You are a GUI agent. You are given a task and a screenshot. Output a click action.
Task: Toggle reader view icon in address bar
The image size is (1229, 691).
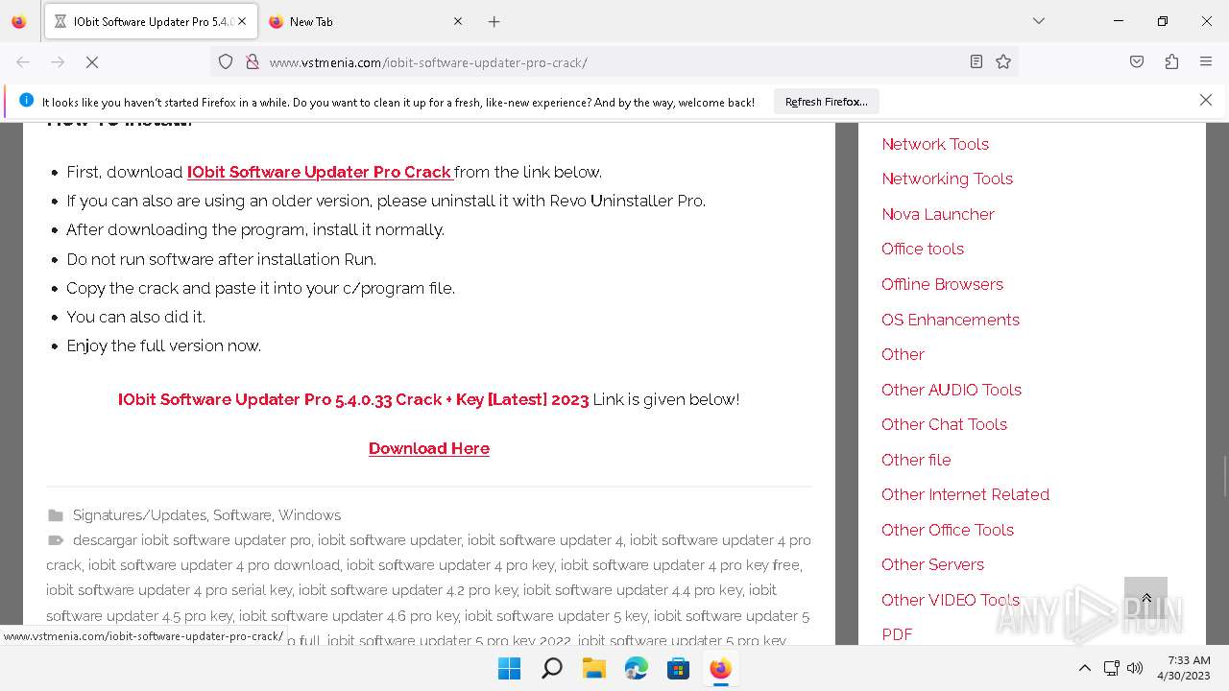[976, 62]
